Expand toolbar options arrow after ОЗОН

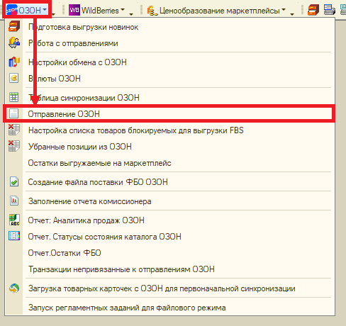tap(53, 14)
